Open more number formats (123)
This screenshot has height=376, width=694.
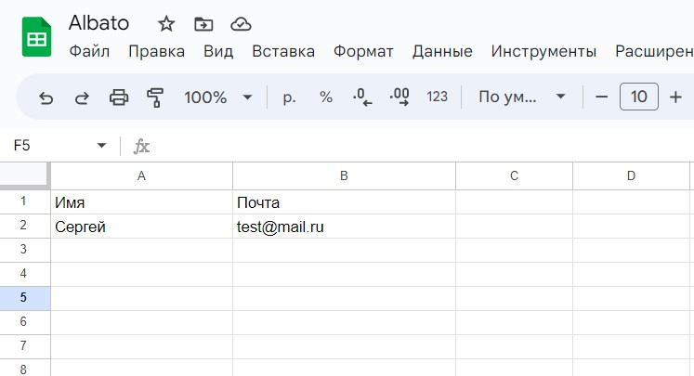tap(437, 97)
